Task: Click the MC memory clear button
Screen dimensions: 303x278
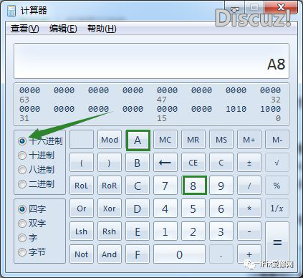Action: point(165,140)
